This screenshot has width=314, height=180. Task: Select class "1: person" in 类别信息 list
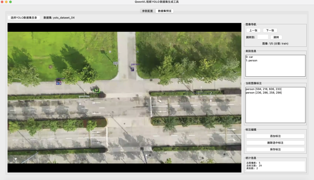251,61
